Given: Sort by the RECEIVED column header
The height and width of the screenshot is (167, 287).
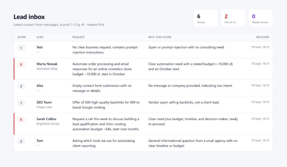Looking at the screenshot, I should (x=263, y=37).
